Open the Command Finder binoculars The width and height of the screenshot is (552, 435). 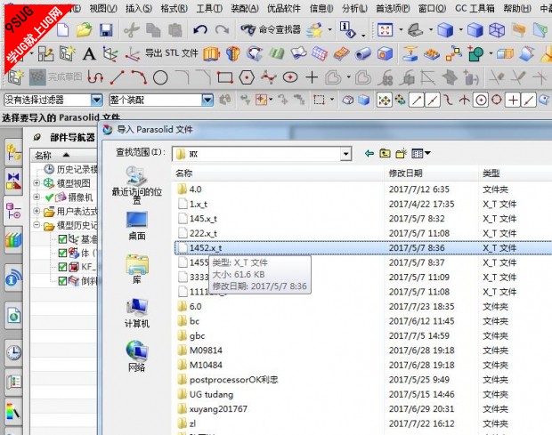[271, 30]
